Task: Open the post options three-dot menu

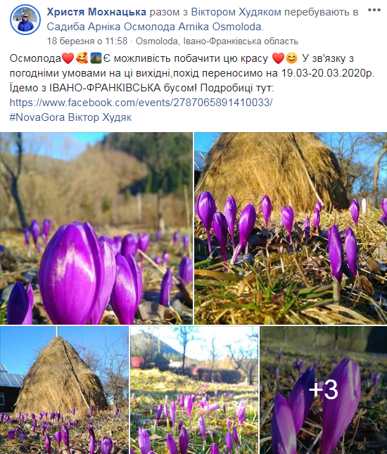Action: coord(374,10)
